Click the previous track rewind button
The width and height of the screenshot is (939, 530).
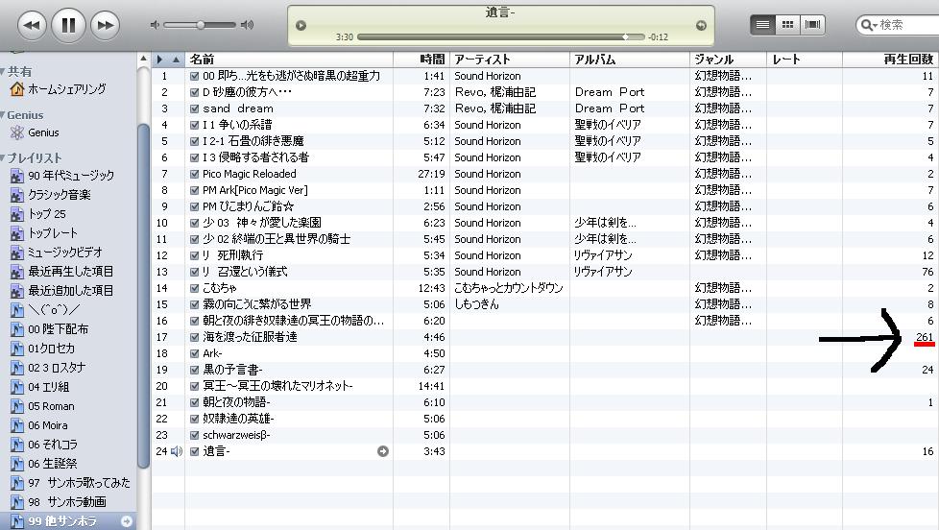click(x=32, y=25)
